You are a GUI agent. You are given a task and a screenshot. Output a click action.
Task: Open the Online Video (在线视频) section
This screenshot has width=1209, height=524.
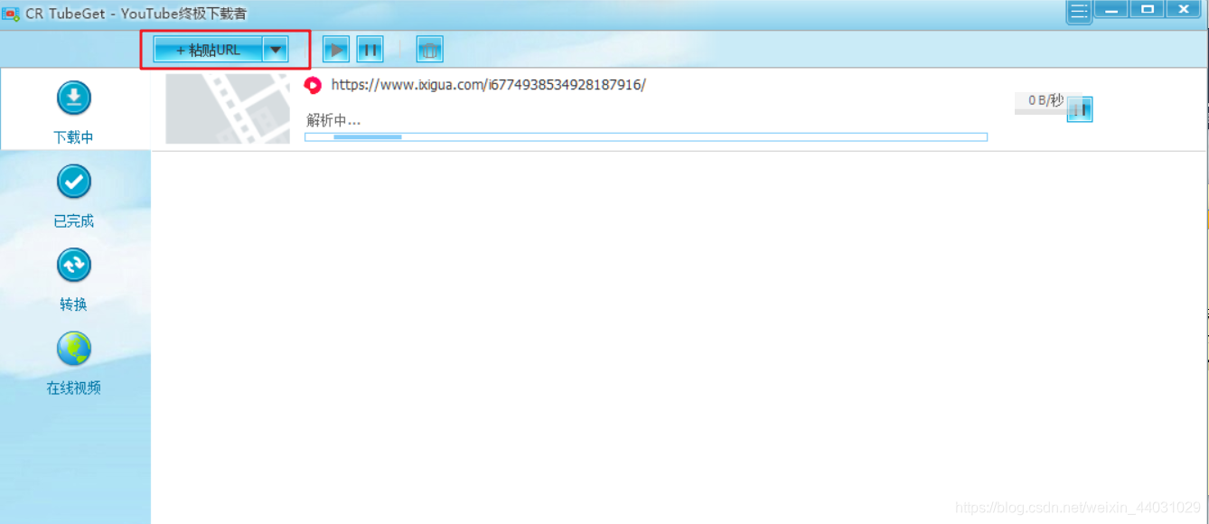tap(74, 363)
